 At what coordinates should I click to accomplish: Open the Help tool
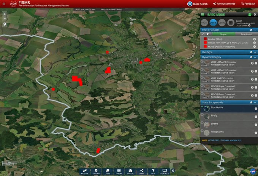153,171
